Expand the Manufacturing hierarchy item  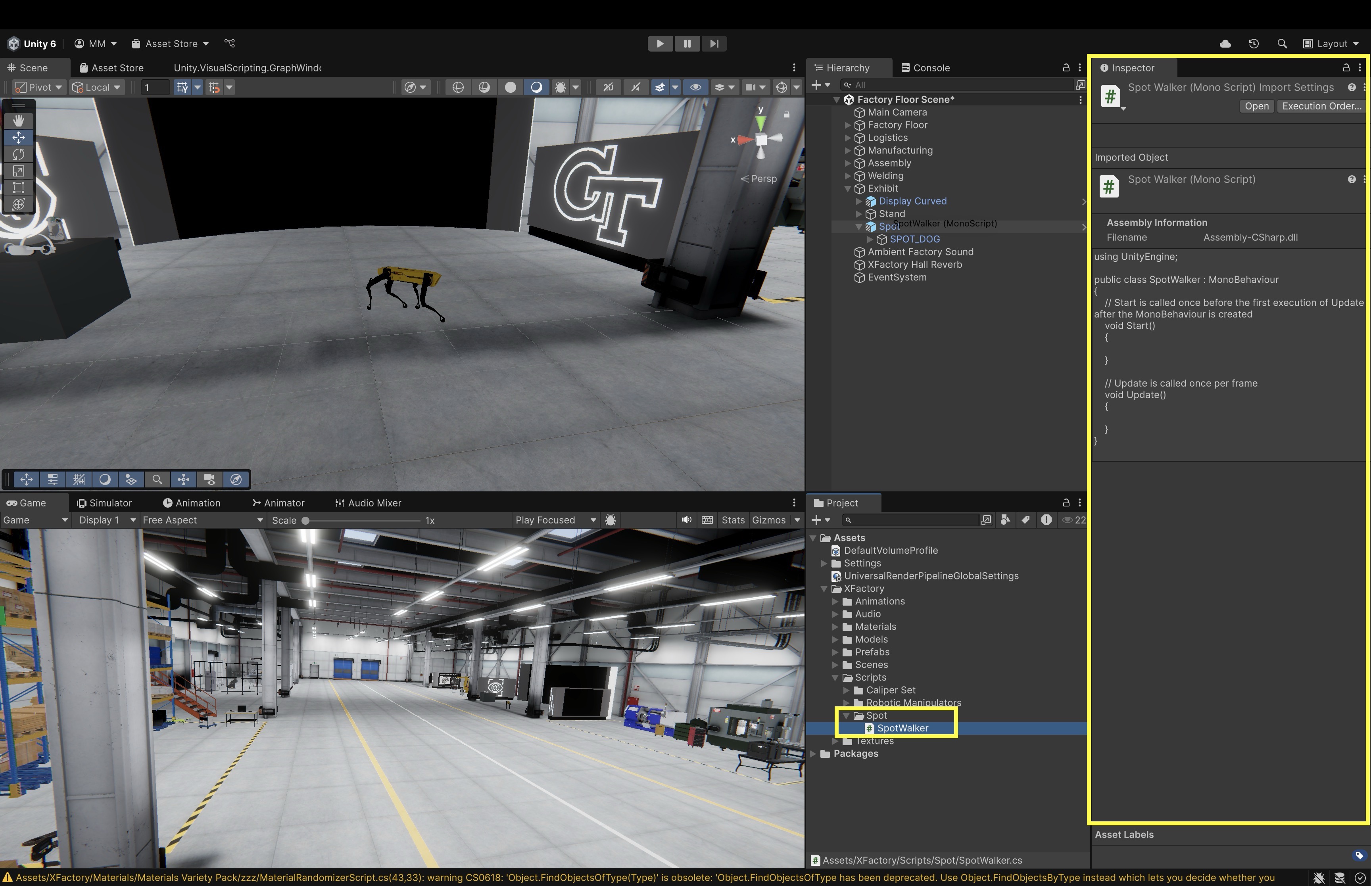tap(847, 151)
